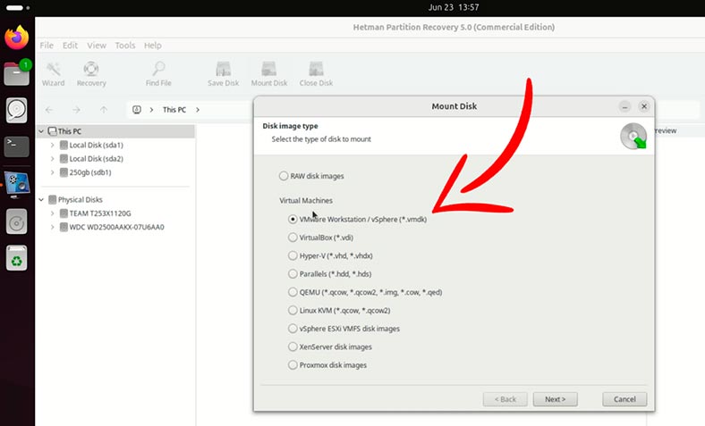The image size is (705, 426).
Task: Select vSphere ESXi VMFS disk images
Action: pyautogui.click(x=293, y=329)
